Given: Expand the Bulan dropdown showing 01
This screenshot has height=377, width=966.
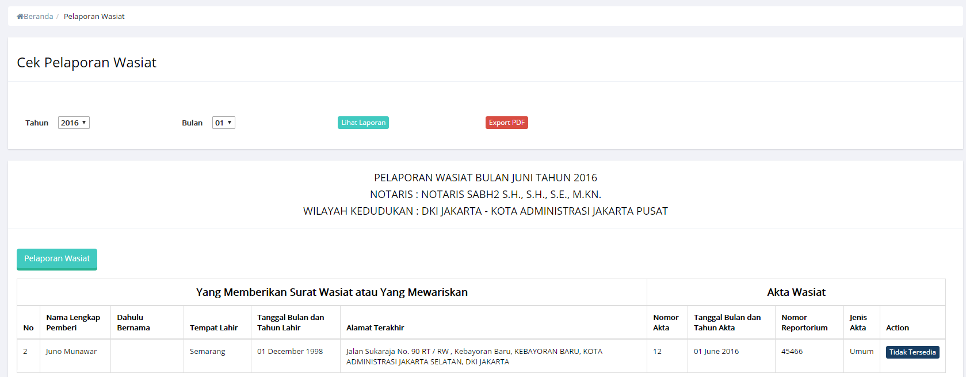Looking at the screenshot, I should tap(223, 123).
